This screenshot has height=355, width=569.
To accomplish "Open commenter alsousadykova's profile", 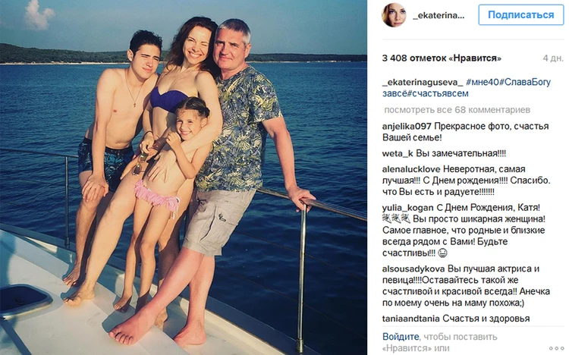I will coord(413,269).
